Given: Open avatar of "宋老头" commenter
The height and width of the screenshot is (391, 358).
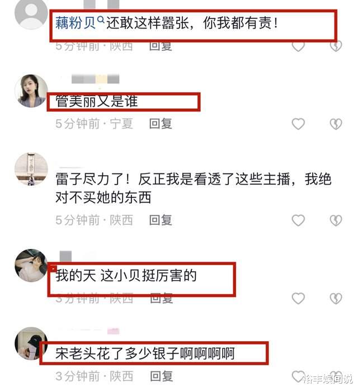Looking at the screenshot, I should point(31,343).
